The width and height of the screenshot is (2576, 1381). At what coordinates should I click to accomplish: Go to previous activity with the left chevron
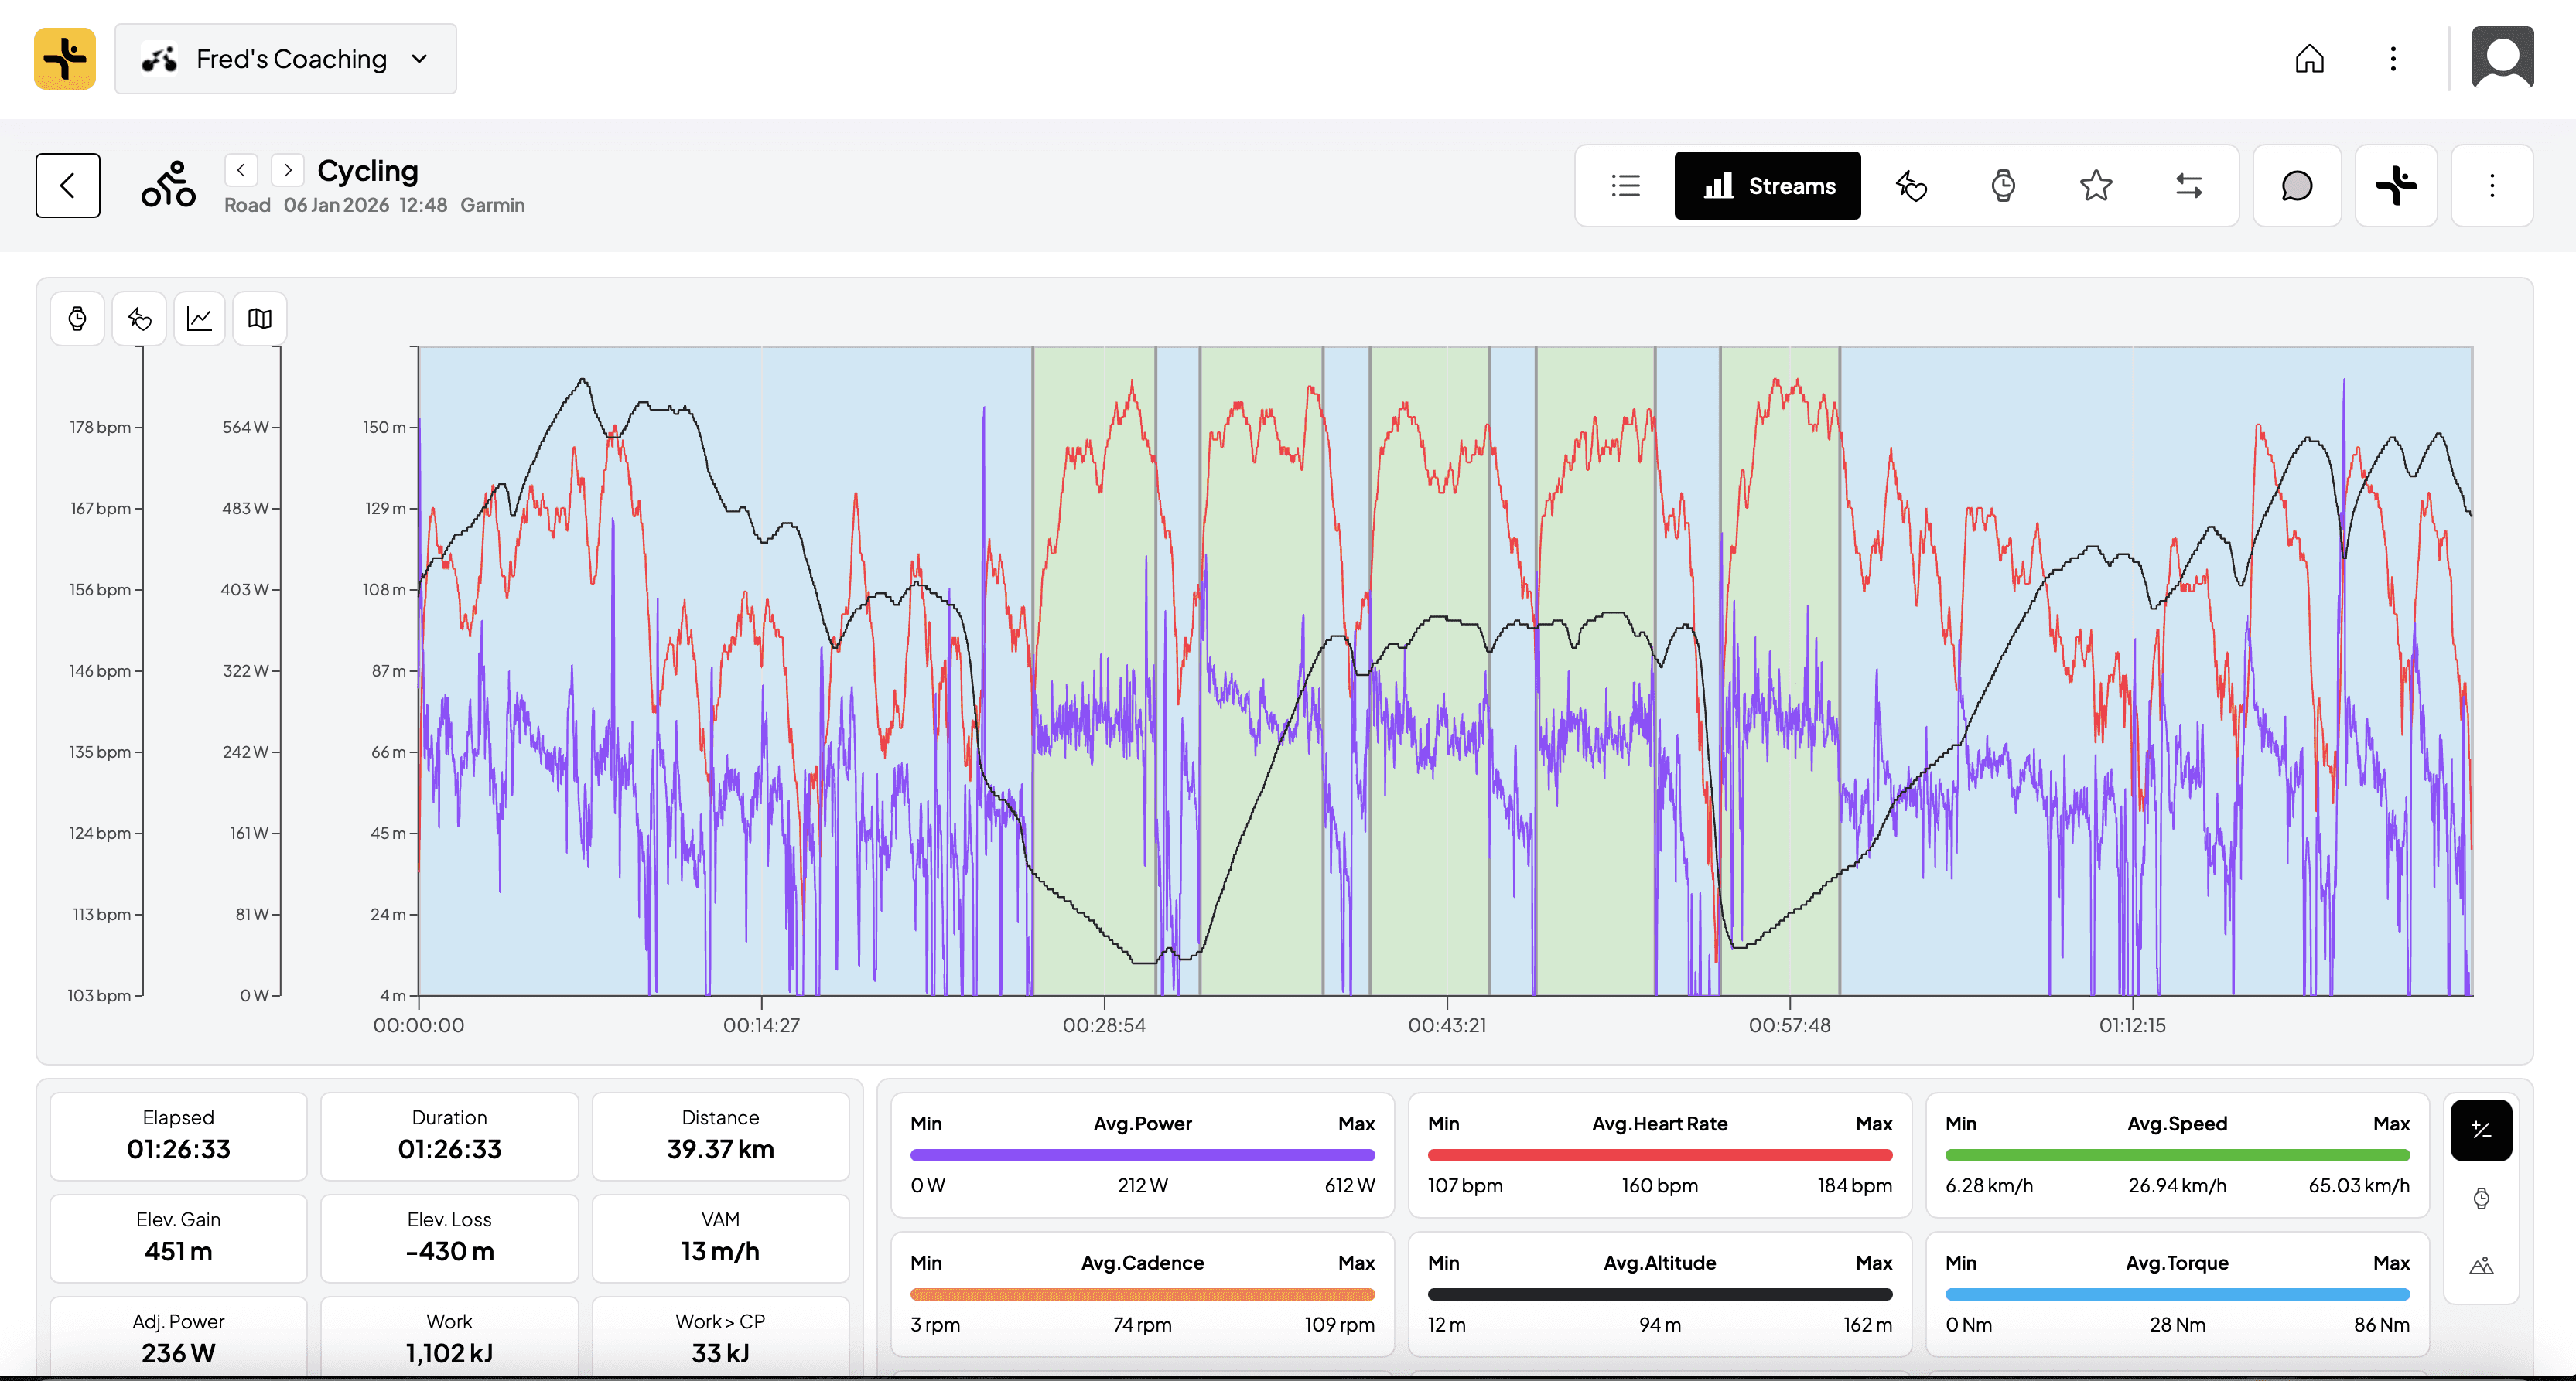pos(241,170)
